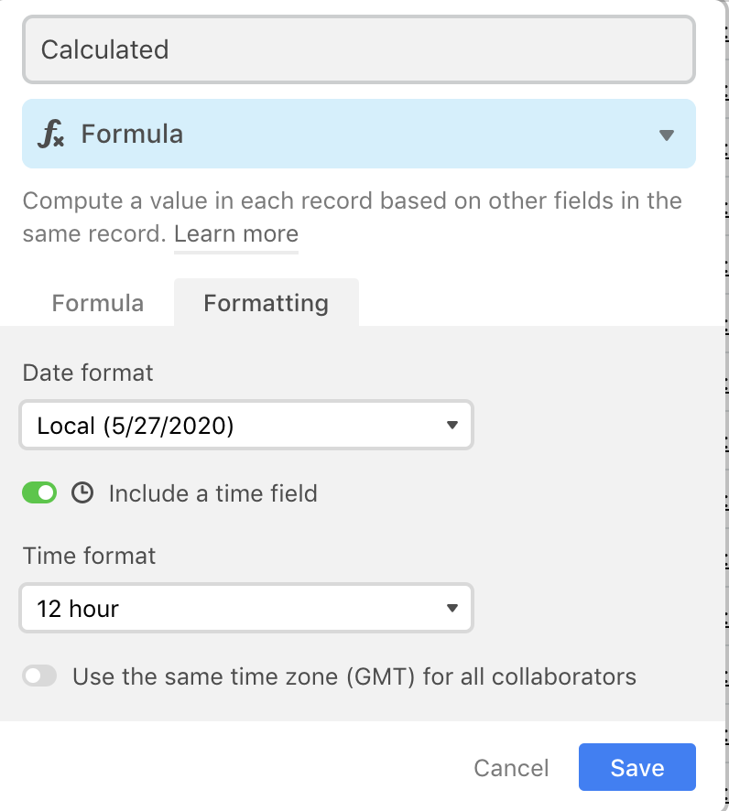Viewport: 729px width, 811px height.
Task: Cancel the field edits
Action: point(511,768)
